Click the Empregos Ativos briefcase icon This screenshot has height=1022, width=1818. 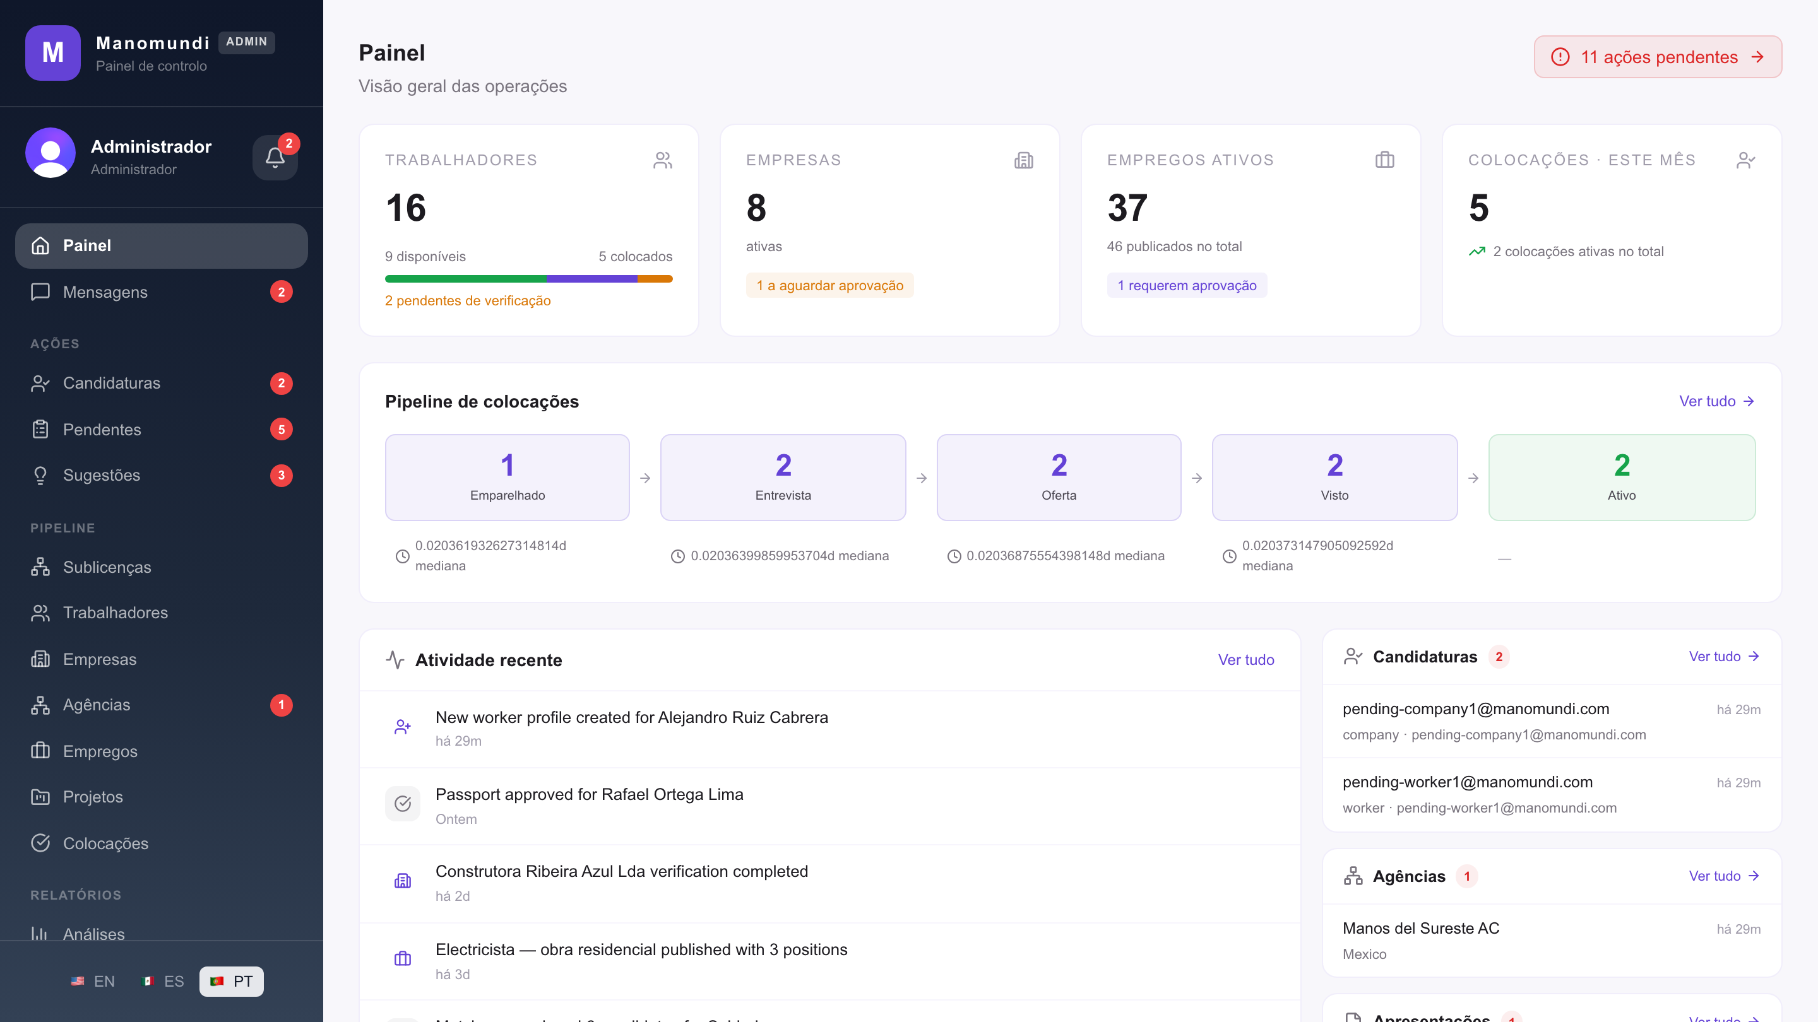[1385, 160]
